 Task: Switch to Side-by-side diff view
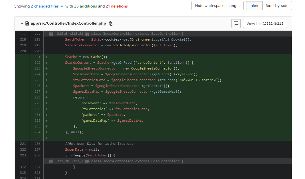point(277,6)
